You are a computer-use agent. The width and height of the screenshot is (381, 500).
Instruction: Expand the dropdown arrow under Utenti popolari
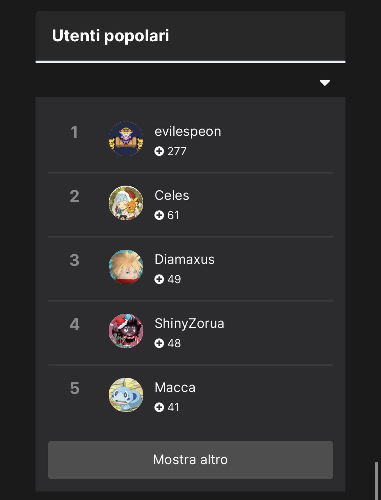pyautogui.click(x=325, y=83)
